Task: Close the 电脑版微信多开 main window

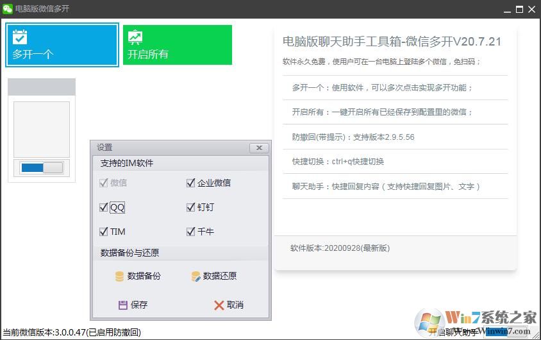Action: 531,10
